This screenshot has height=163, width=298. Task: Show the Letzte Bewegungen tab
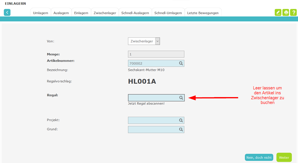tap(203, 13)
